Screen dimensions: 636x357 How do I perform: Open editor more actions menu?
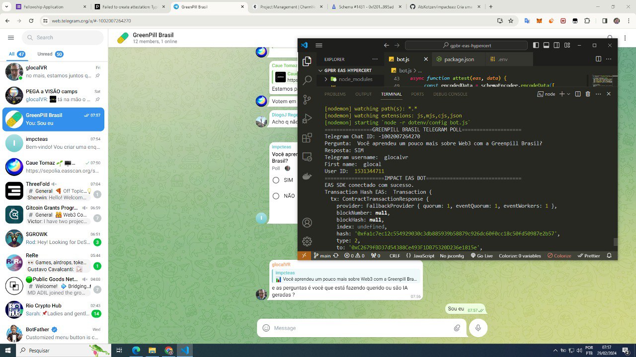pos(609,59)
